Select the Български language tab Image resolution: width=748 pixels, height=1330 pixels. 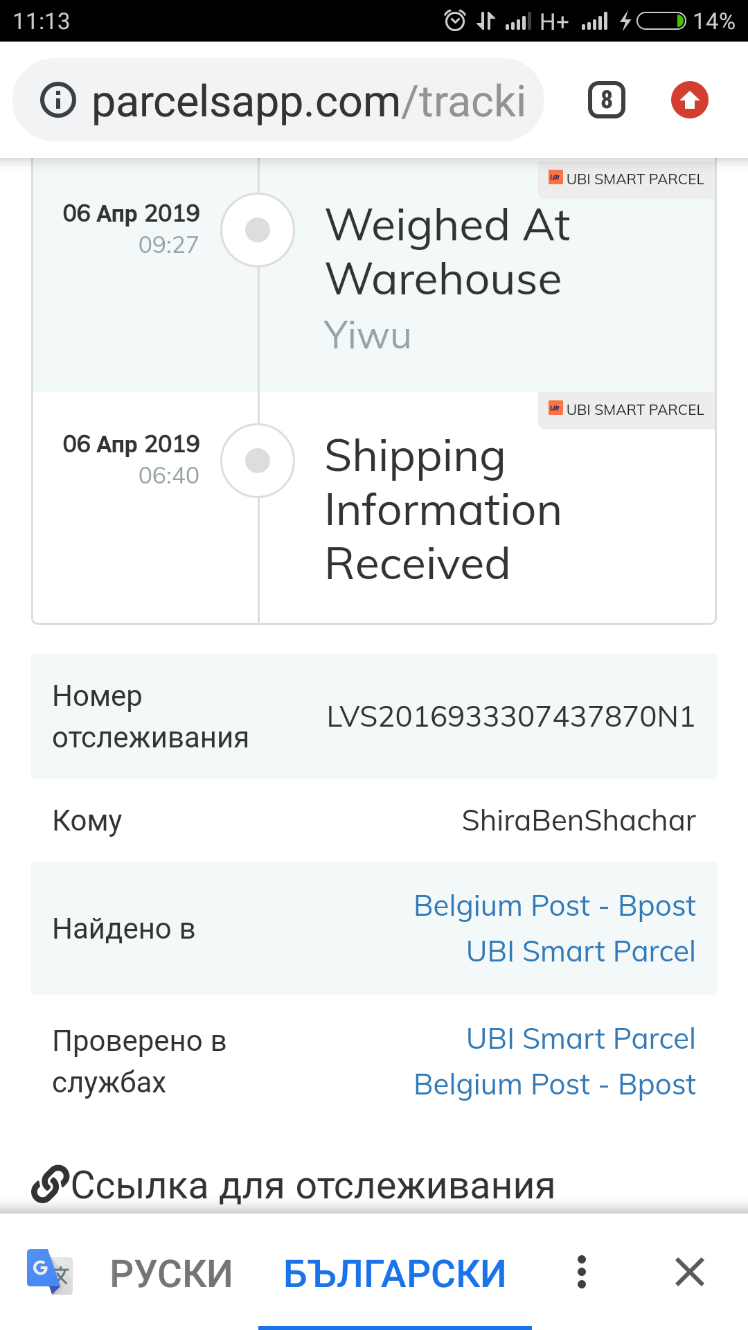(395, 1273)
